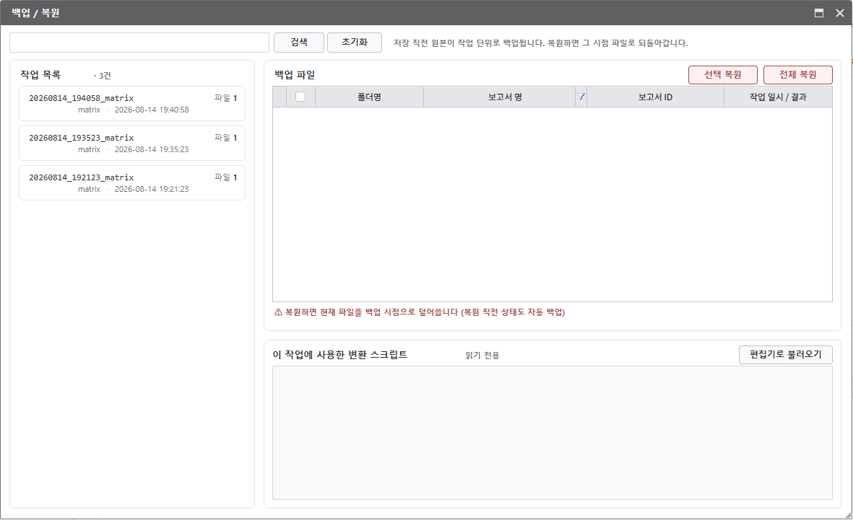Click the 전체 복원 button
Viewport: 853px width, 520px height.
797,75
